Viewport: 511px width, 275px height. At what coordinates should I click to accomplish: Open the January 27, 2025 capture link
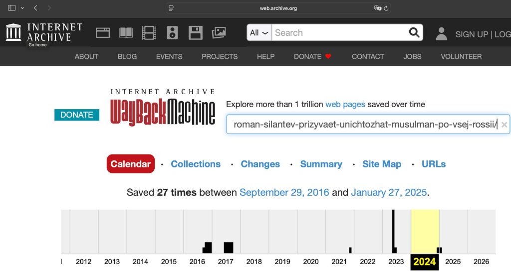click(389, 192)
